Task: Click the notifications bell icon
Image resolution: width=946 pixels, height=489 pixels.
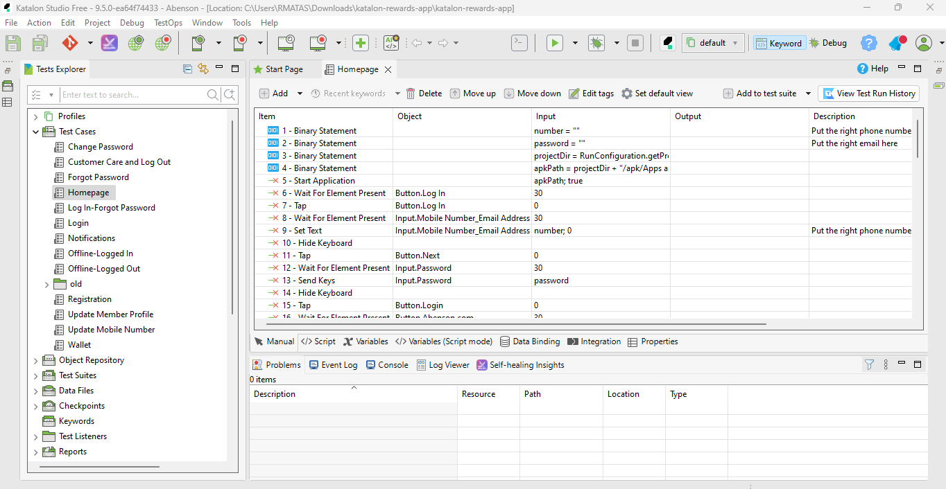Action: (x=897, y=43)
